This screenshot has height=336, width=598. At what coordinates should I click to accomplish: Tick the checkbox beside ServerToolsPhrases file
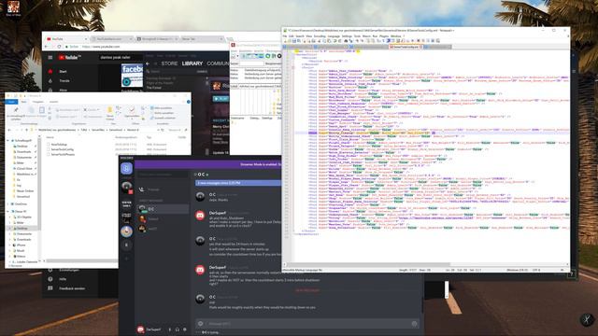[x=49, y=154]
